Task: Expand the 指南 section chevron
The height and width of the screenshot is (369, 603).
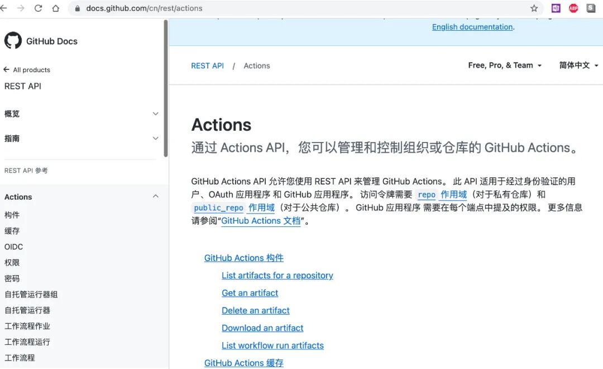Action: [x=155, y=138]
